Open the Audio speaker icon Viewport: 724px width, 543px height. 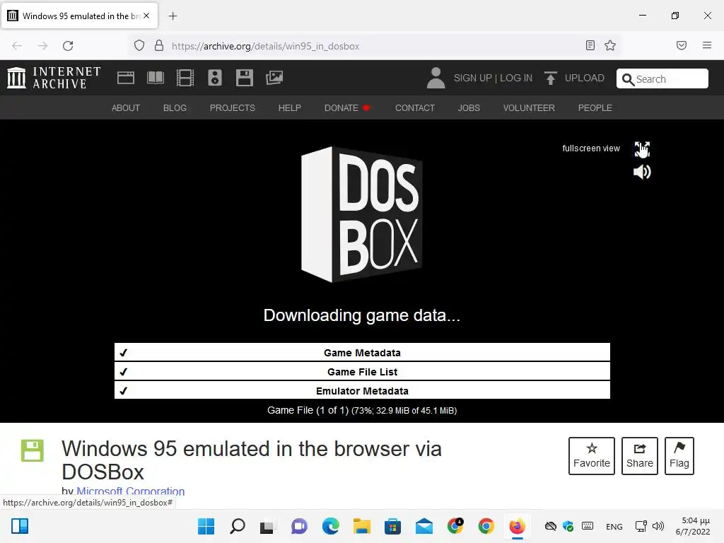[215, 78]
